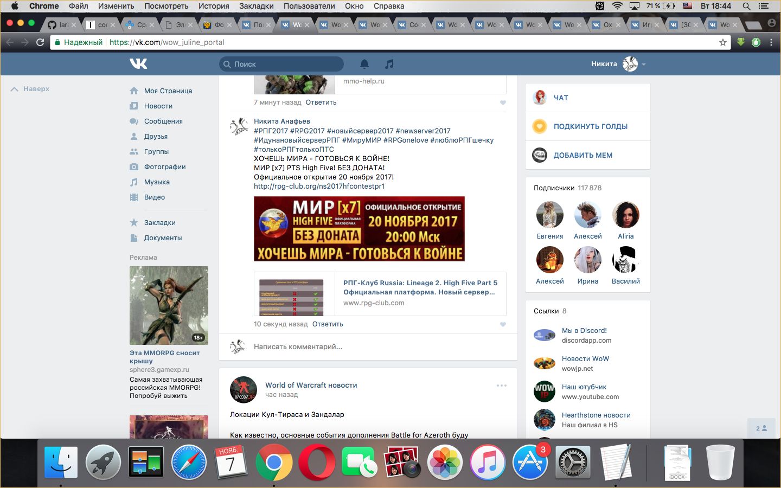Open System Preferences from the Dock

[573, 463]
